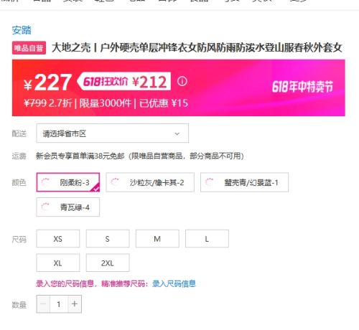The height and width of the screenshot is (330, 359).
Task: Choose size S
Action: 108,239
